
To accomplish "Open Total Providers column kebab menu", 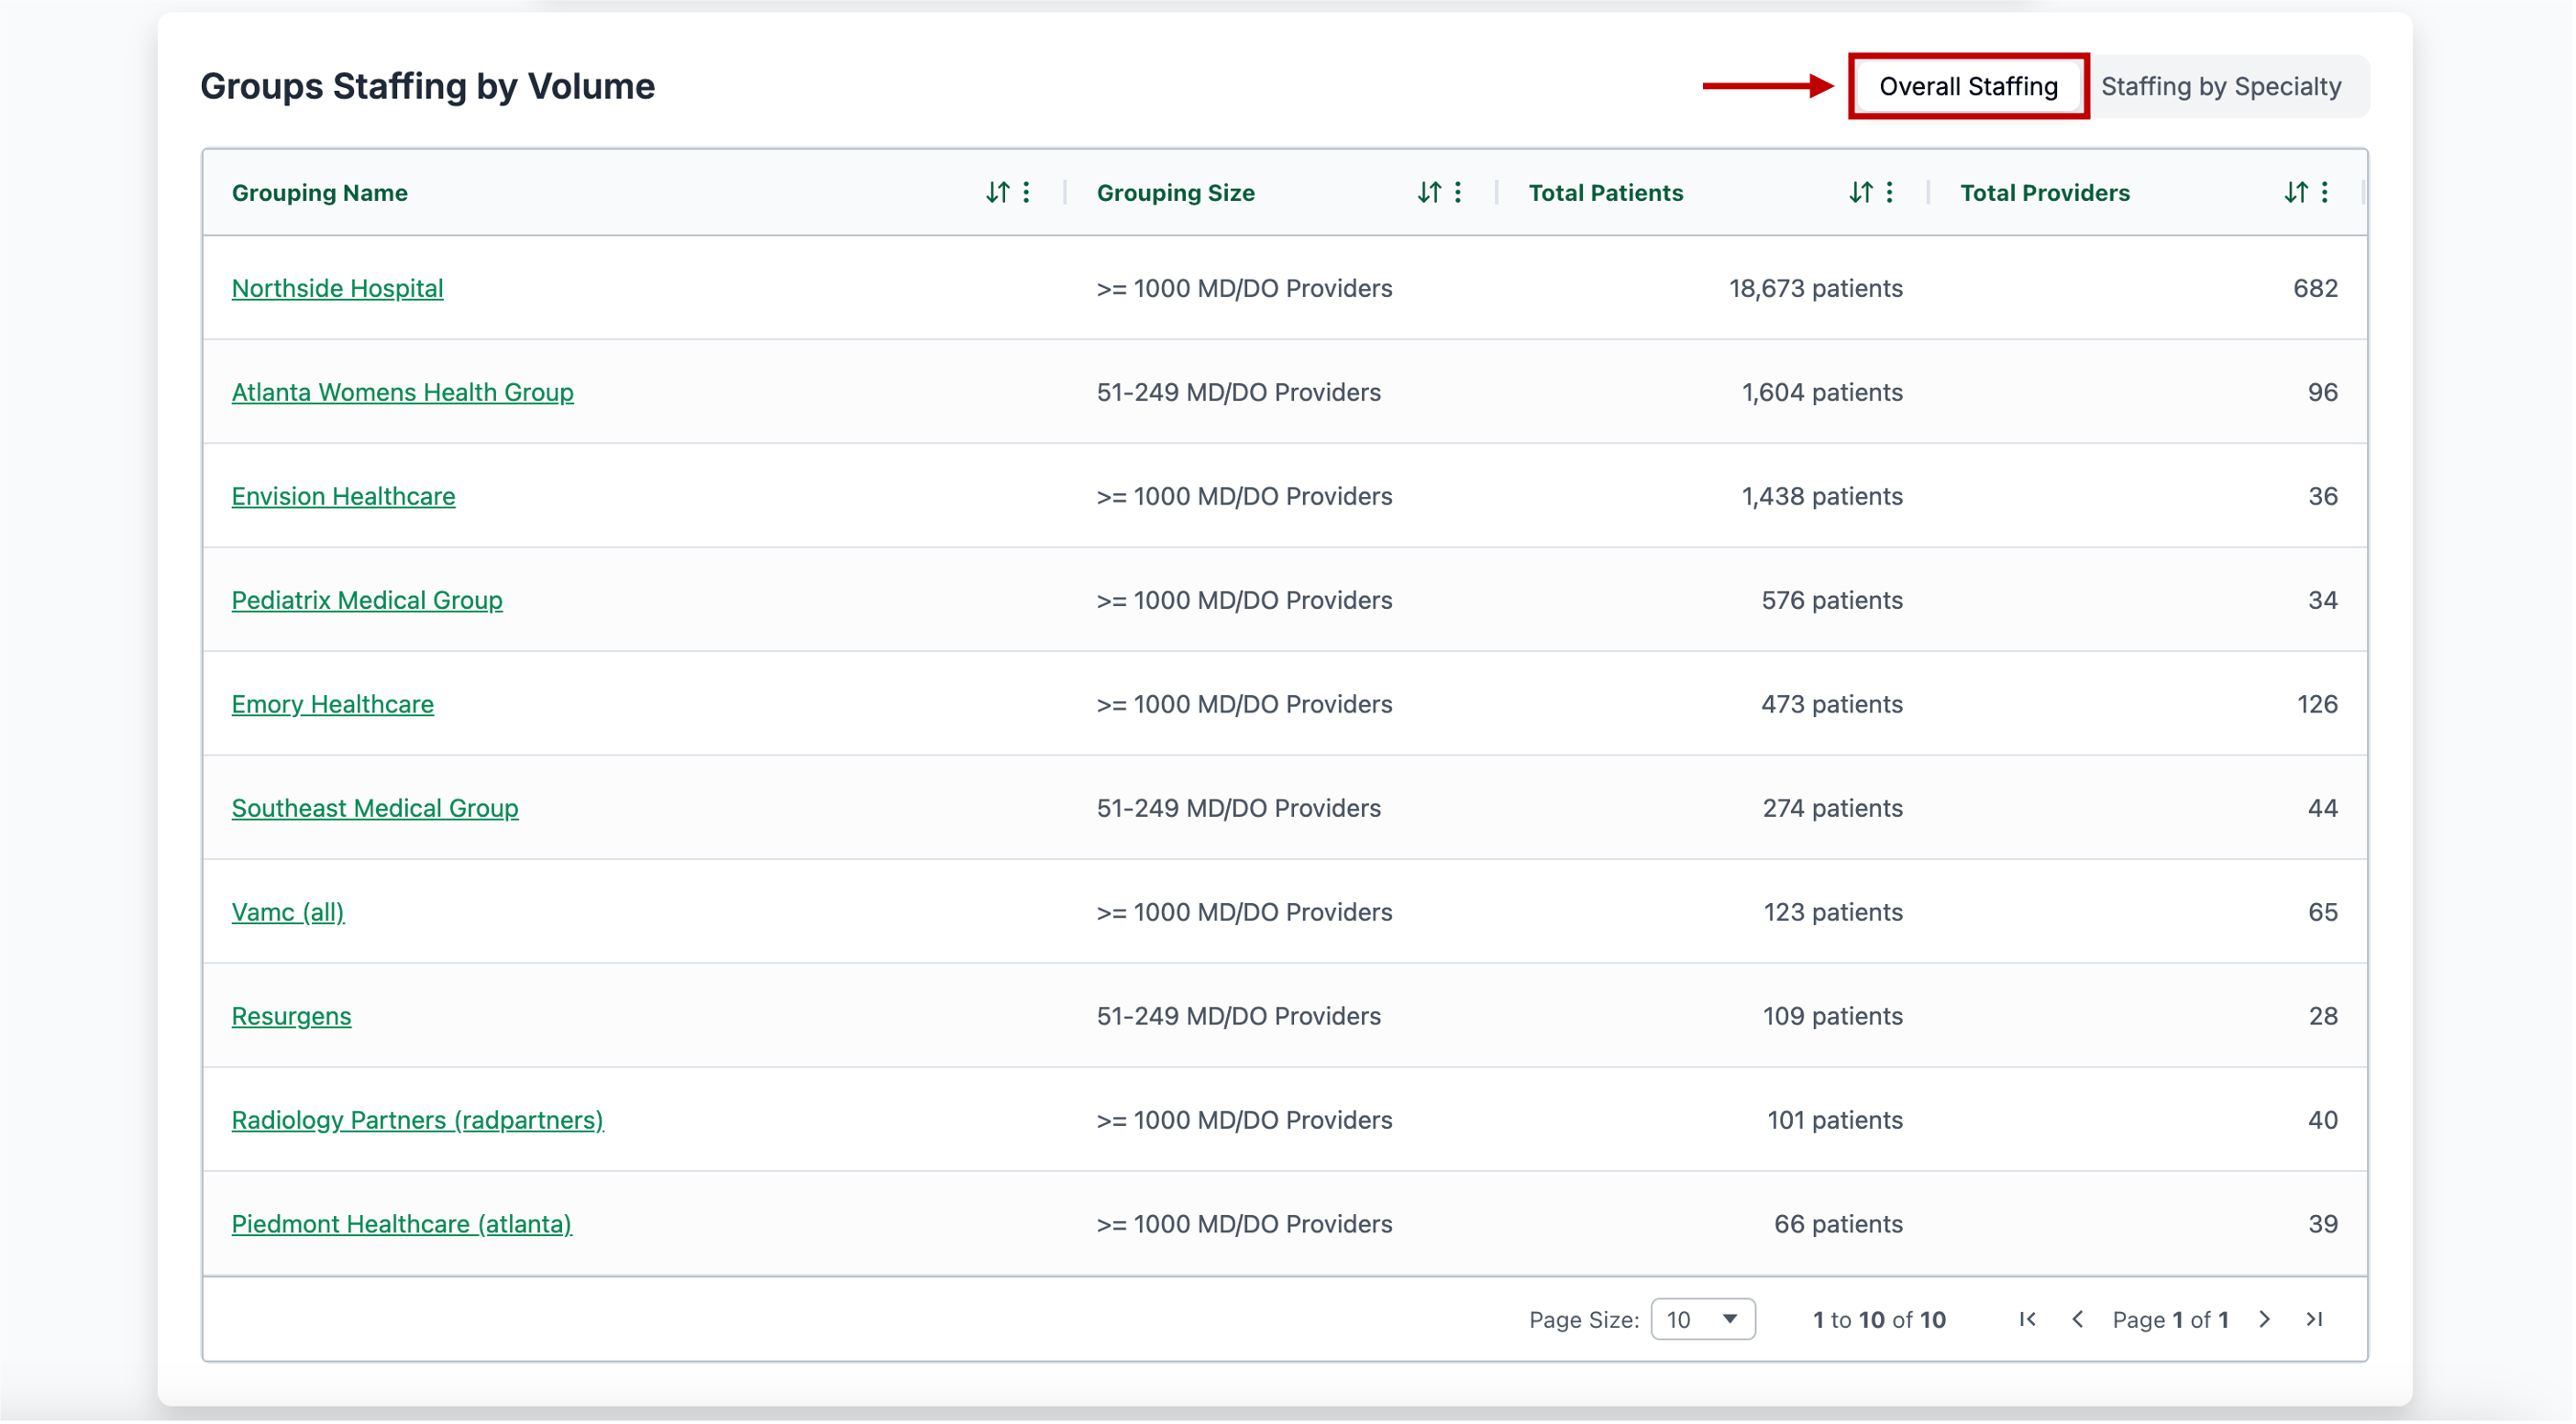I will pyautogui.click(x=2324, y=192).
